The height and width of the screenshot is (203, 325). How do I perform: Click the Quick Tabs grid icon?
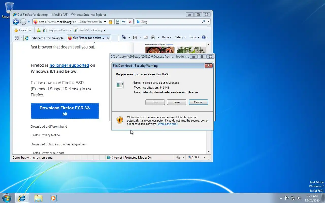17,38
